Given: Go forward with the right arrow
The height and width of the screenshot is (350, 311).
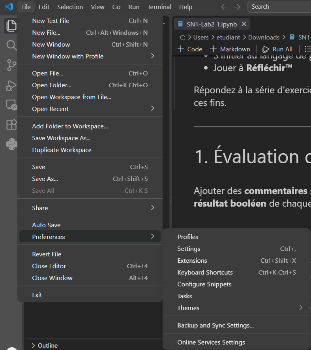Looking at the screenshot, I should pyautogui.click(x=237, y=7).
